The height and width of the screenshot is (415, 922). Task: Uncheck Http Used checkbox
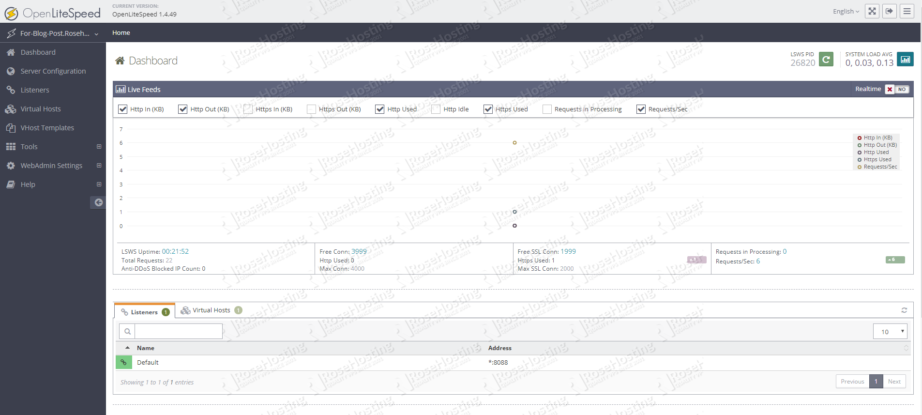click(380, 109)
